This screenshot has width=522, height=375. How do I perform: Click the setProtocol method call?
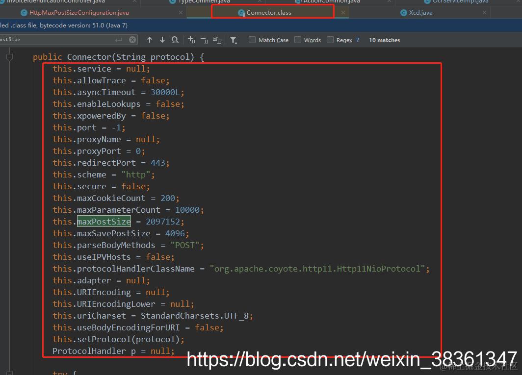pyautogui.click(x=104, y=339)
